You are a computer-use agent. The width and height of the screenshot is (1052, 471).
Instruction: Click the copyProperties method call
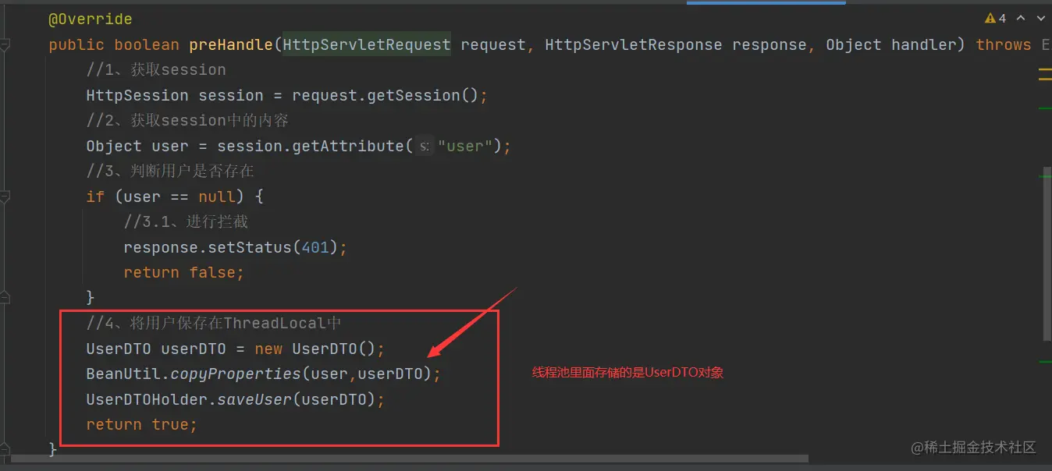(235, 374)
